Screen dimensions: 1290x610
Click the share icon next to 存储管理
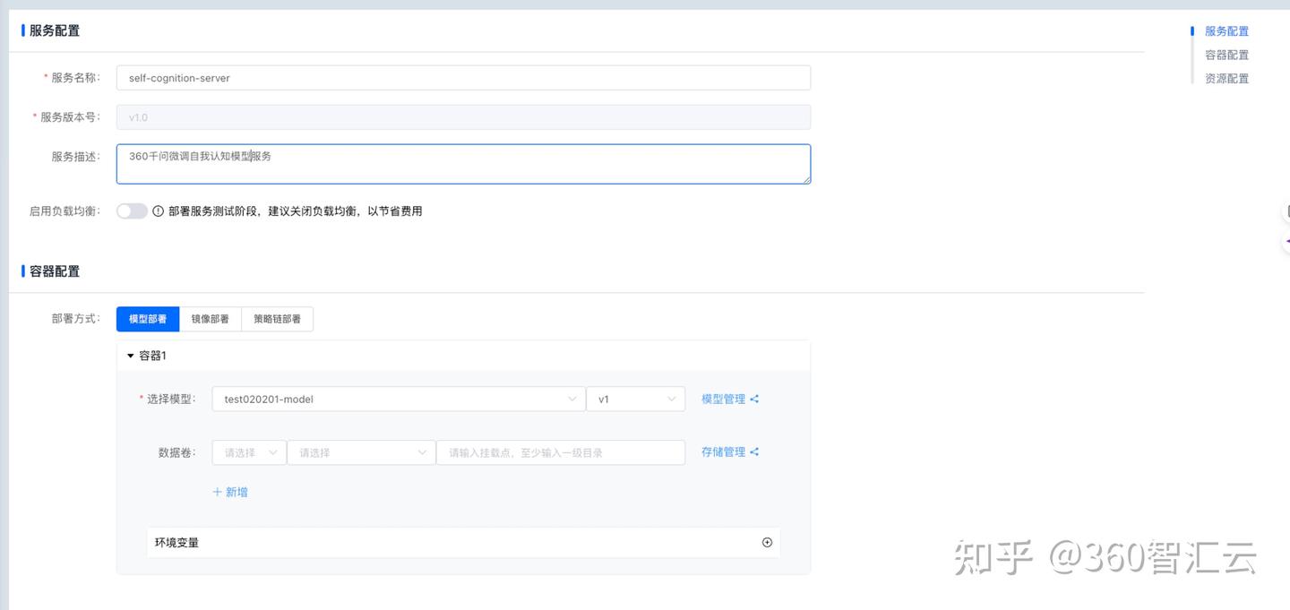pos(755,452)
